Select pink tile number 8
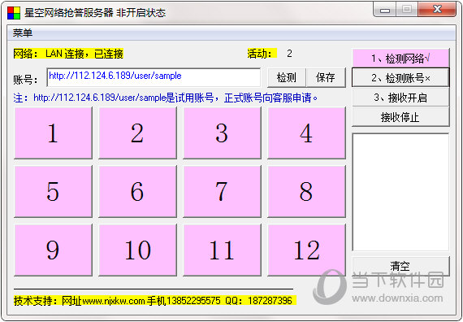 coord(306,191)
